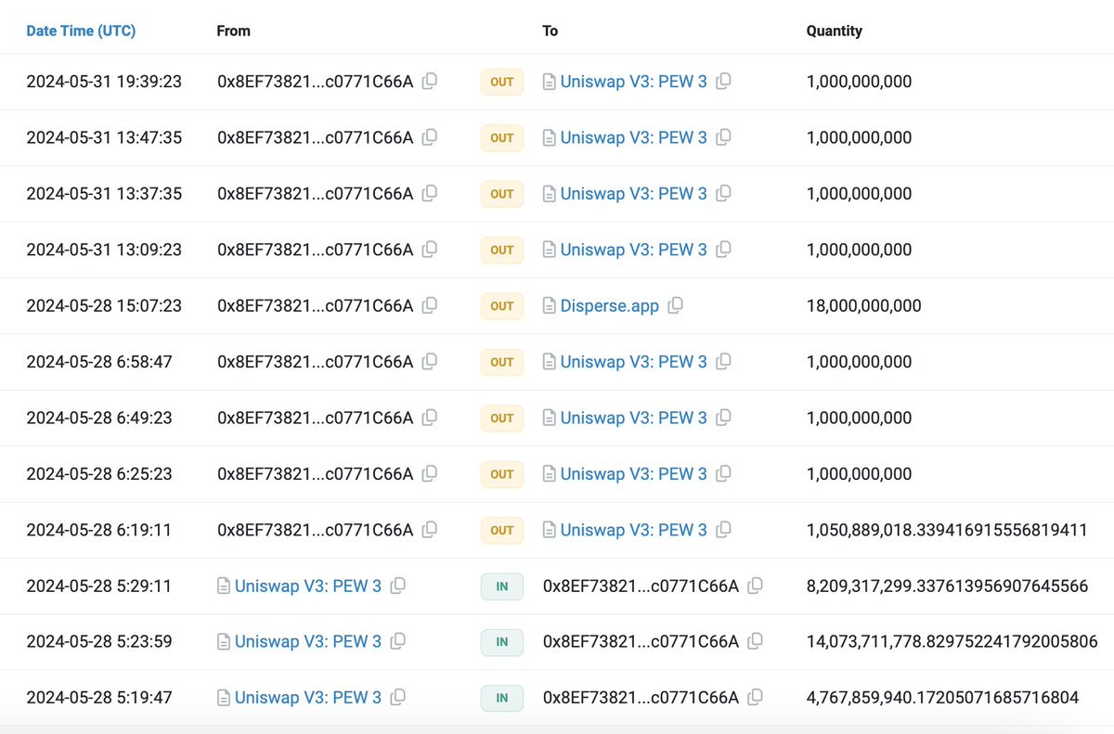Copy the Disperse.app recipient address

(x=676, y=305)
